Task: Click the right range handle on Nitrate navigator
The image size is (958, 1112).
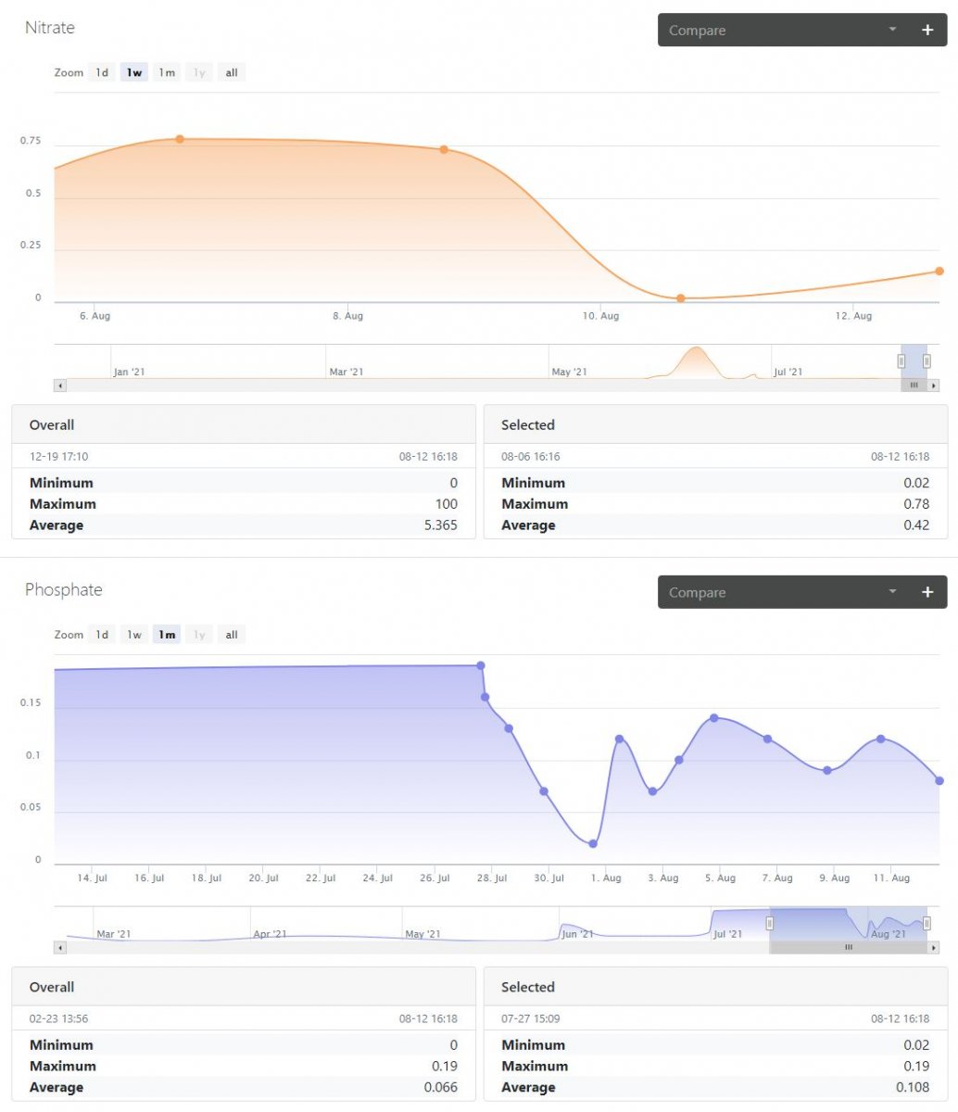Action: coord(926,361)
